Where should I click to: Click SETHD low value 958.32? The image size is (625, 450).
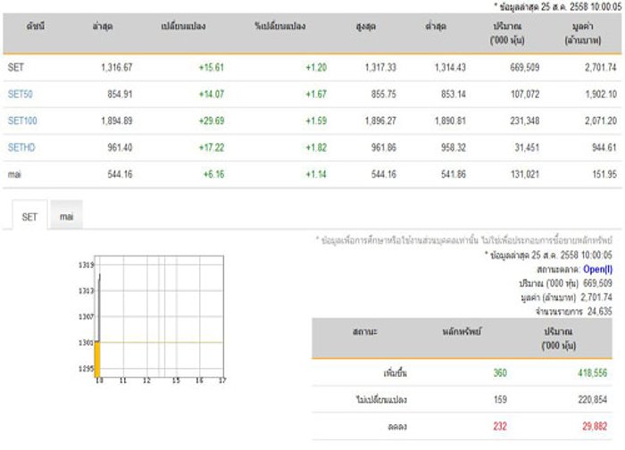tap(454, 147)
